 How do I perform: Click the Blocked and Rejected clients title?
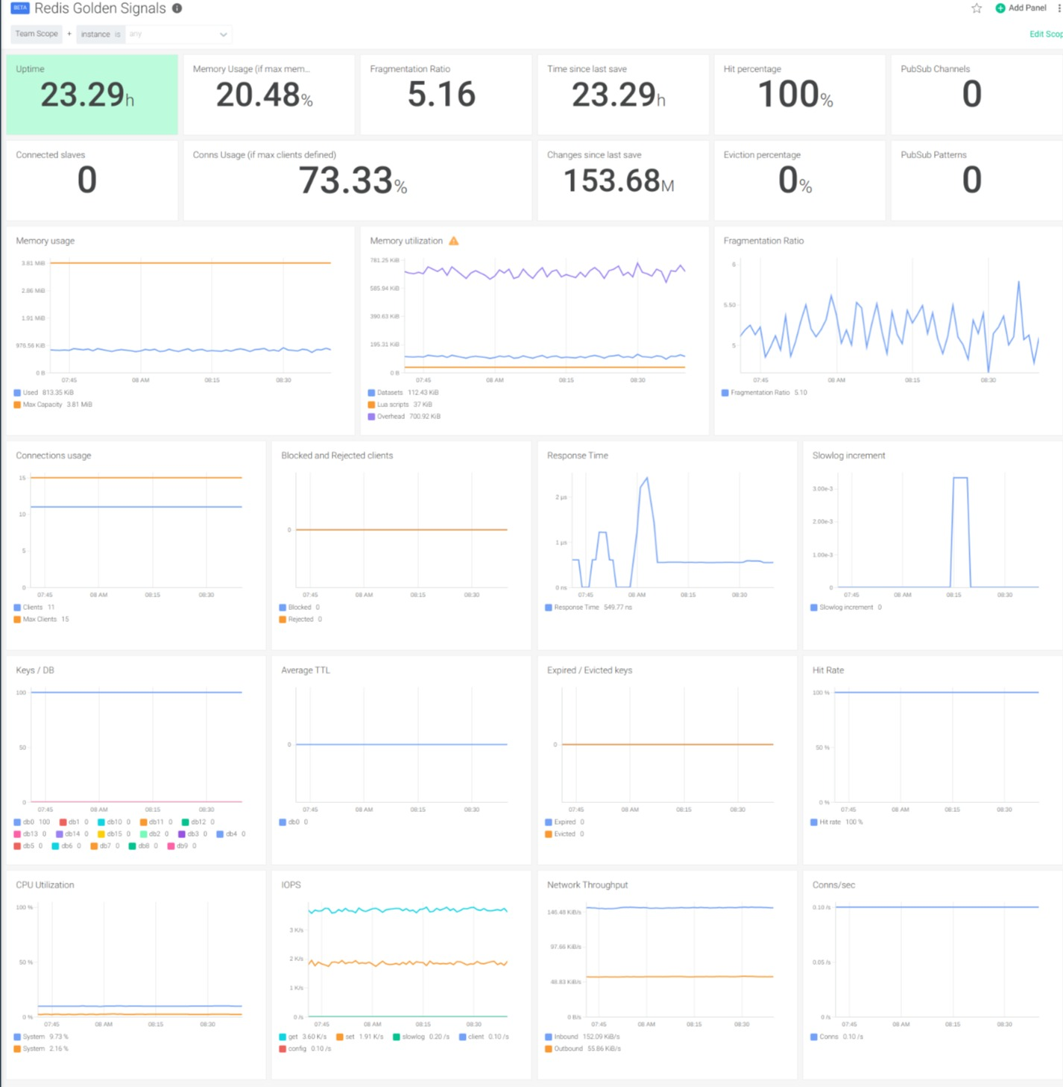tap(337, 456)
